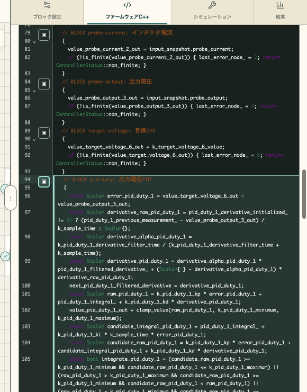Click the green checkmark circle on the left canvas
The image size is (307, 392).
click(x=5, y=256)
